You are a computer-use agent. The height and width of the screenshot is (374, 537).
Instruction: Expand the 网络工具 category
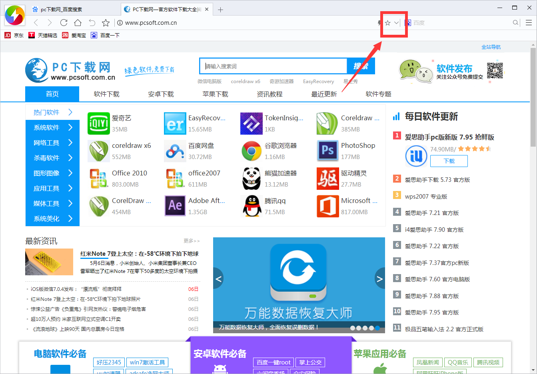[52, 143]
